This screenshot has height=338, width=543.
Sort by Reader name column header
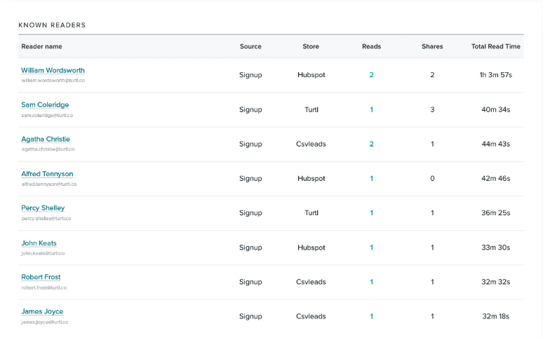coord(41,47)
